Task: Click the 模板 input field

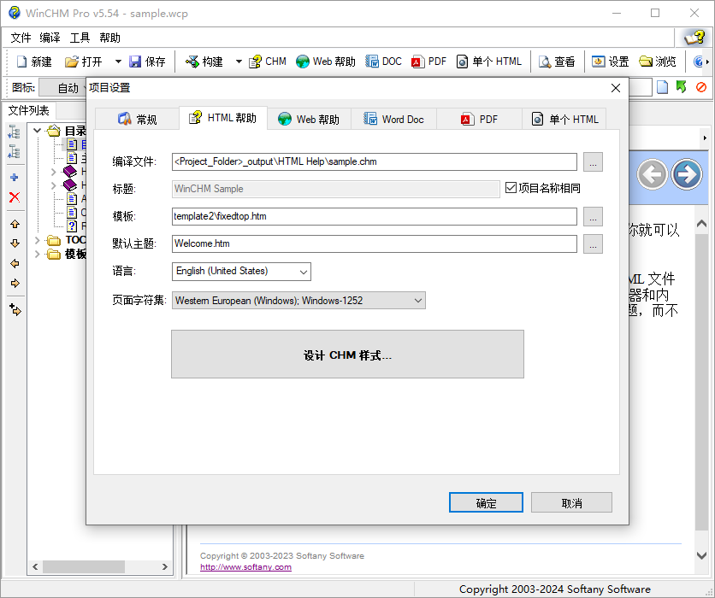Action: click(x=375, y=216)
